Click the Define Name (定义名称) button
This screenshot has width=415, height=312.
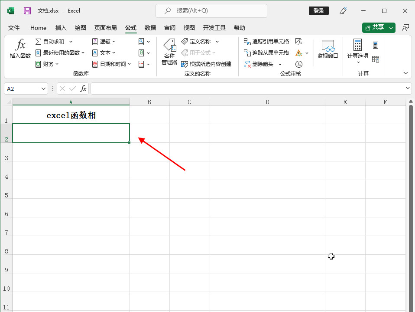click(196, 42)
